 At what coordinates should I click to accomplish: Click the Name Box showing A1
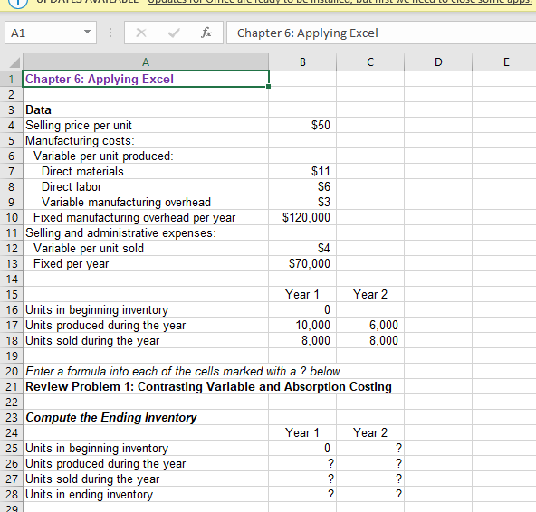[x=51, y=33]
